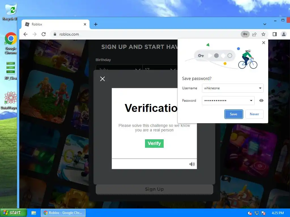Viewport: 290px width, 217px height.
Task: Click the muted volume tray icon
Action: coord(250,213)
